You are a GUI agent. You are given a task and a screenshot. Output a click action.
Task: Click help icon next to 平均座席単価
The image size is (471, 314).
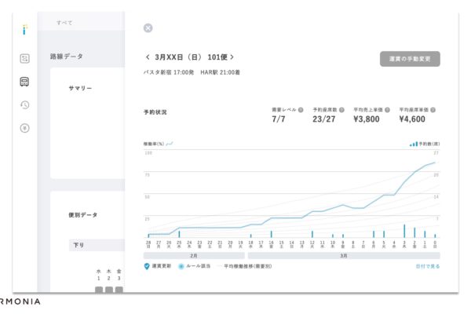tap(433, 110)
